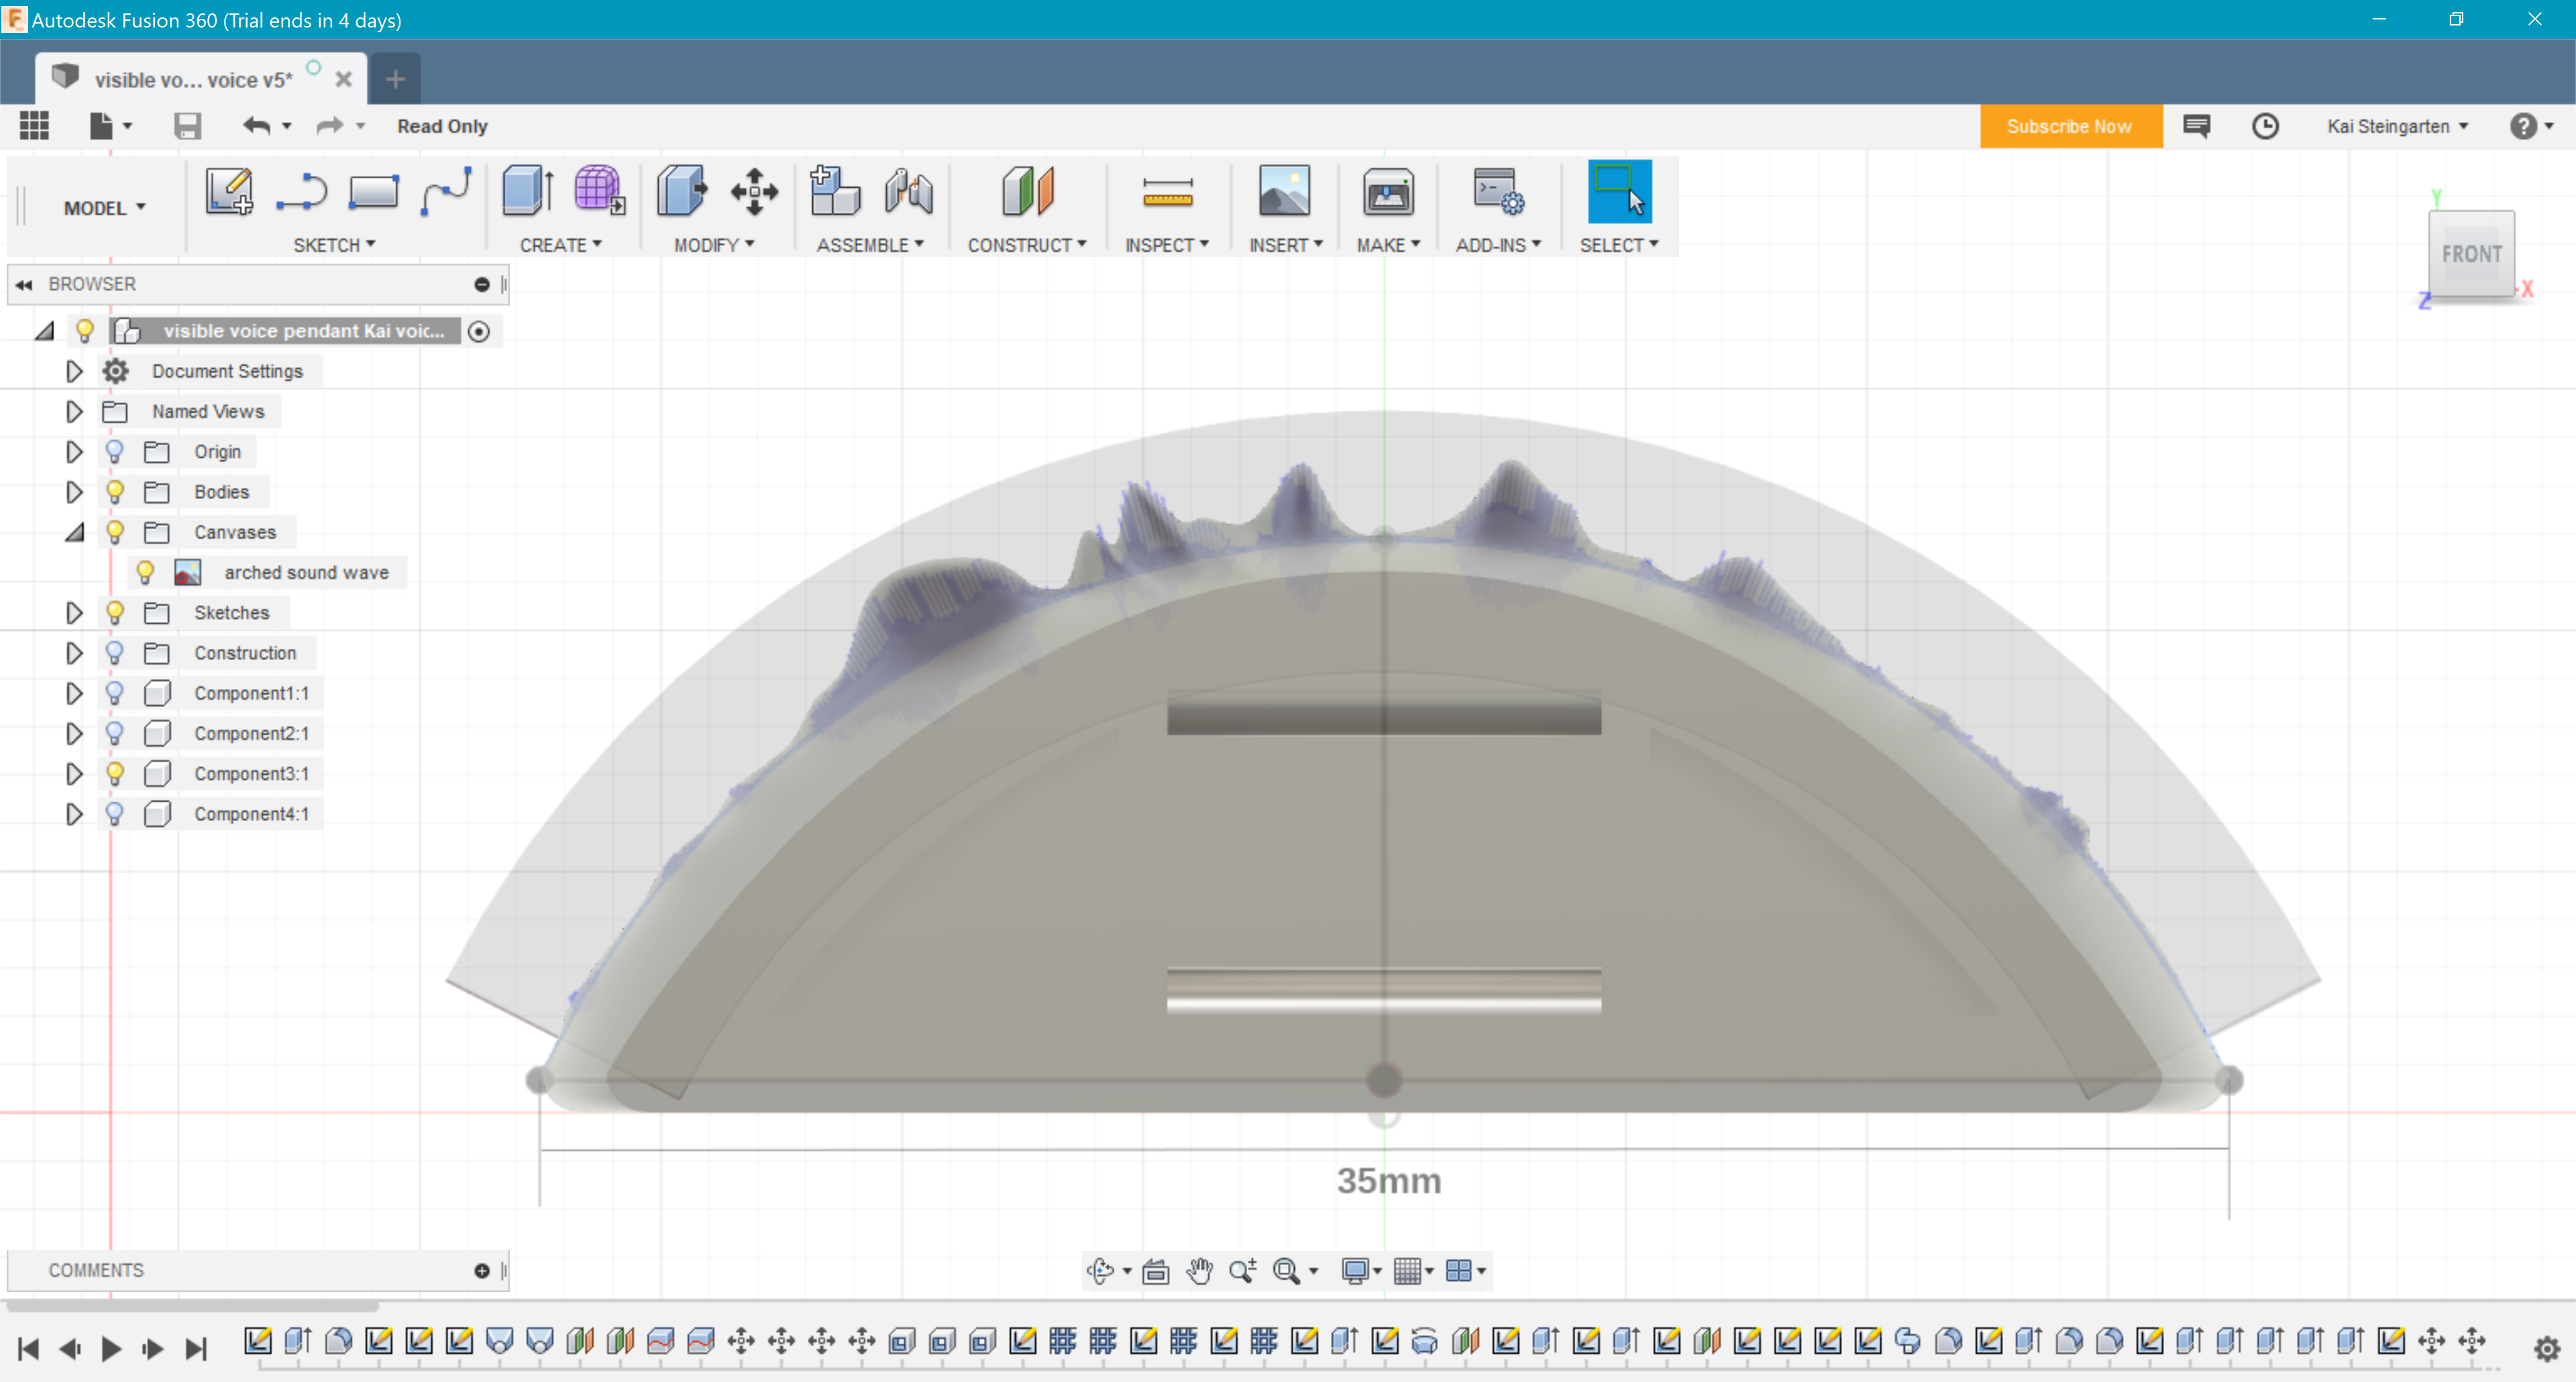
Task: Click the 35mm dimension label
Action: coord(1389,1181)
